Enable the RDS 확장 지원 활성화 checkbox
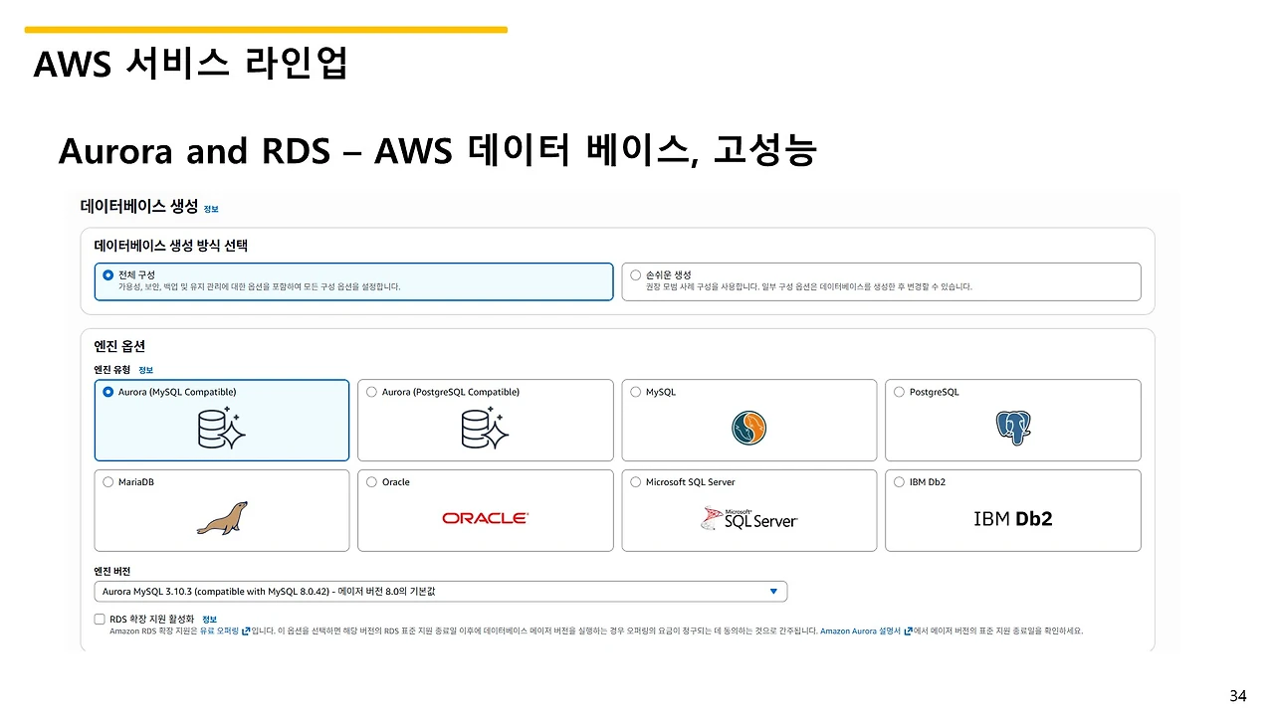 [x=100, y=619]
